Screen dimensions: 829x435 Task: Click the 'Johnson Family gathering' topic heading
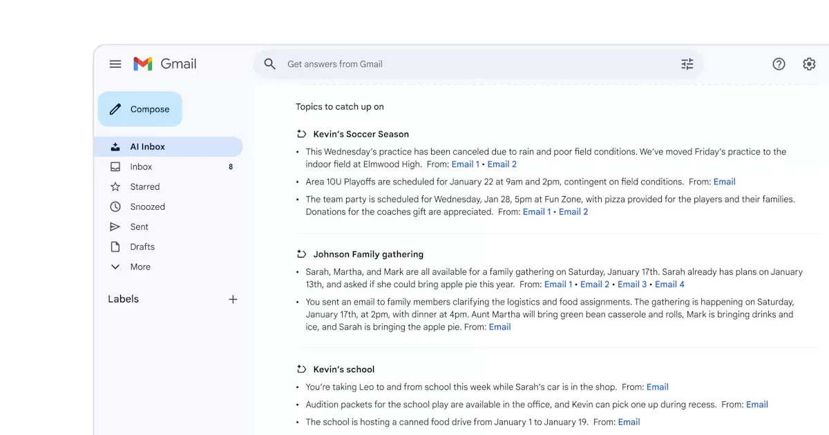click(x=368, y=254)
